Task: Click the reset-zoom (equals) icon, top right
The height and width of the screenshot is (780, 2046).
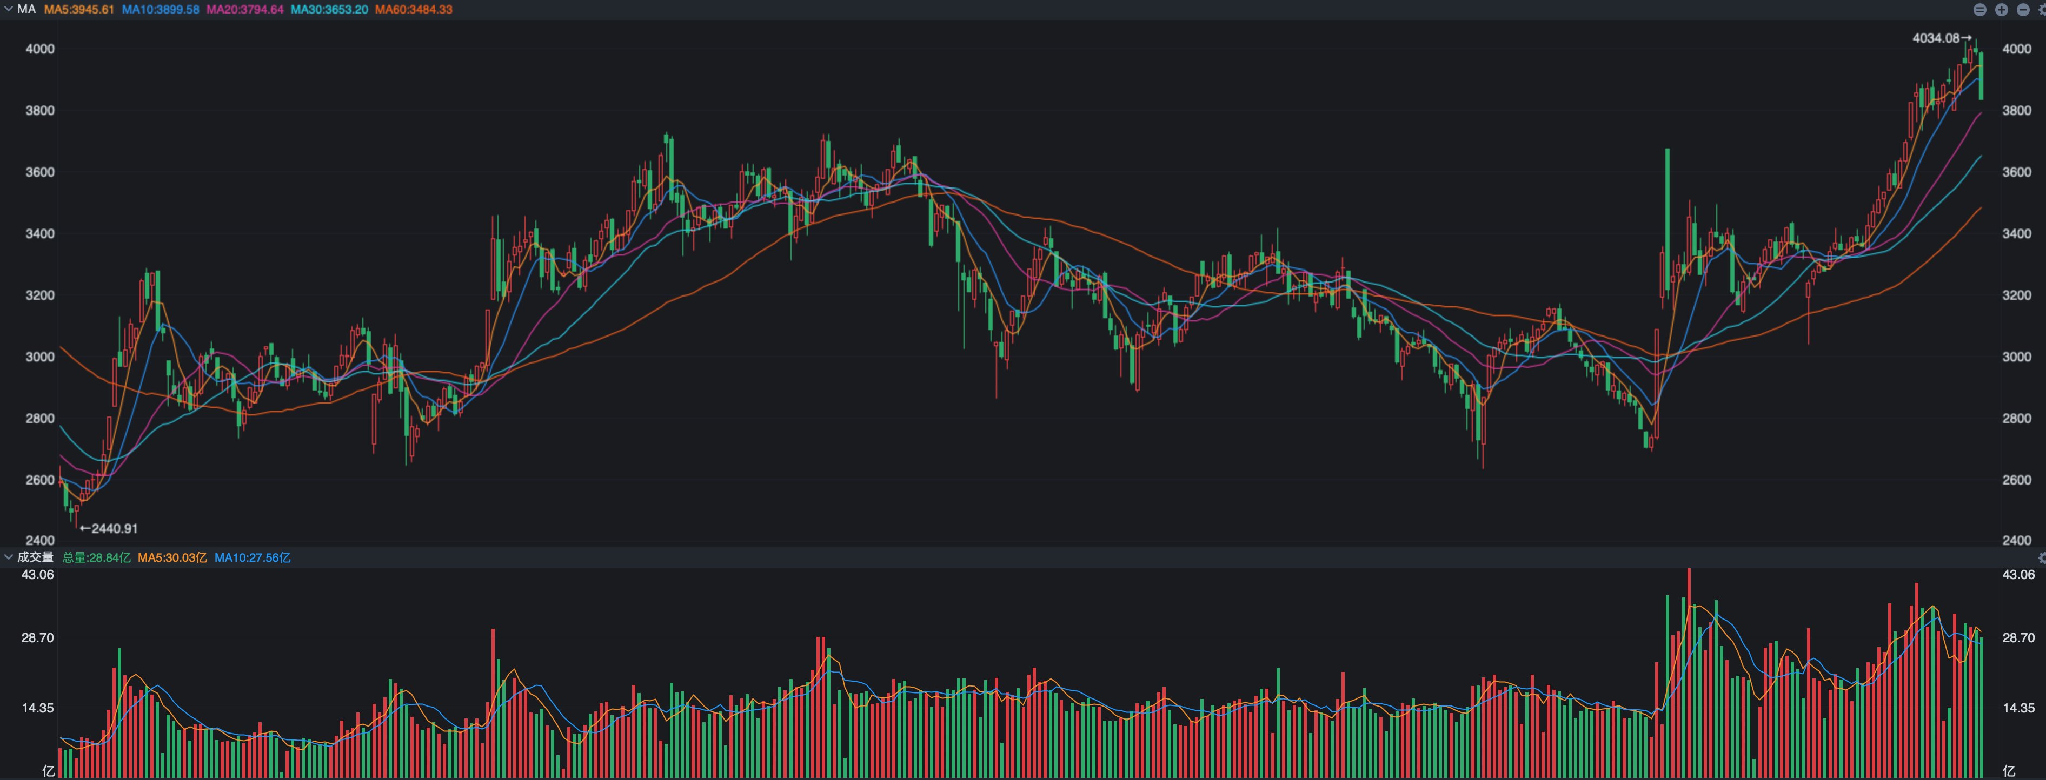Action: point(1980,10)
